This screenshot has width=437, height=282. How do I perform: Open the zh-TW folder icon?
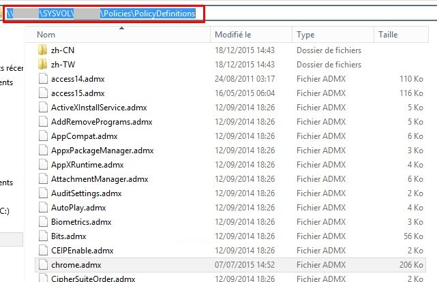[42, 64]
